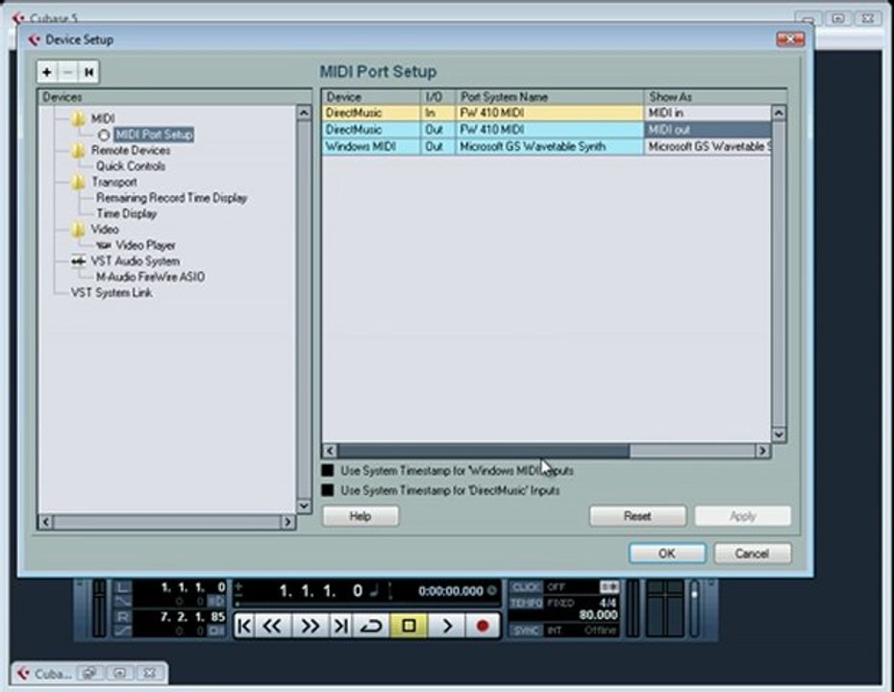This screenshot has height=692, width=894.
Task: Click the 4/4 time signature value
Action: pos(608,603)
